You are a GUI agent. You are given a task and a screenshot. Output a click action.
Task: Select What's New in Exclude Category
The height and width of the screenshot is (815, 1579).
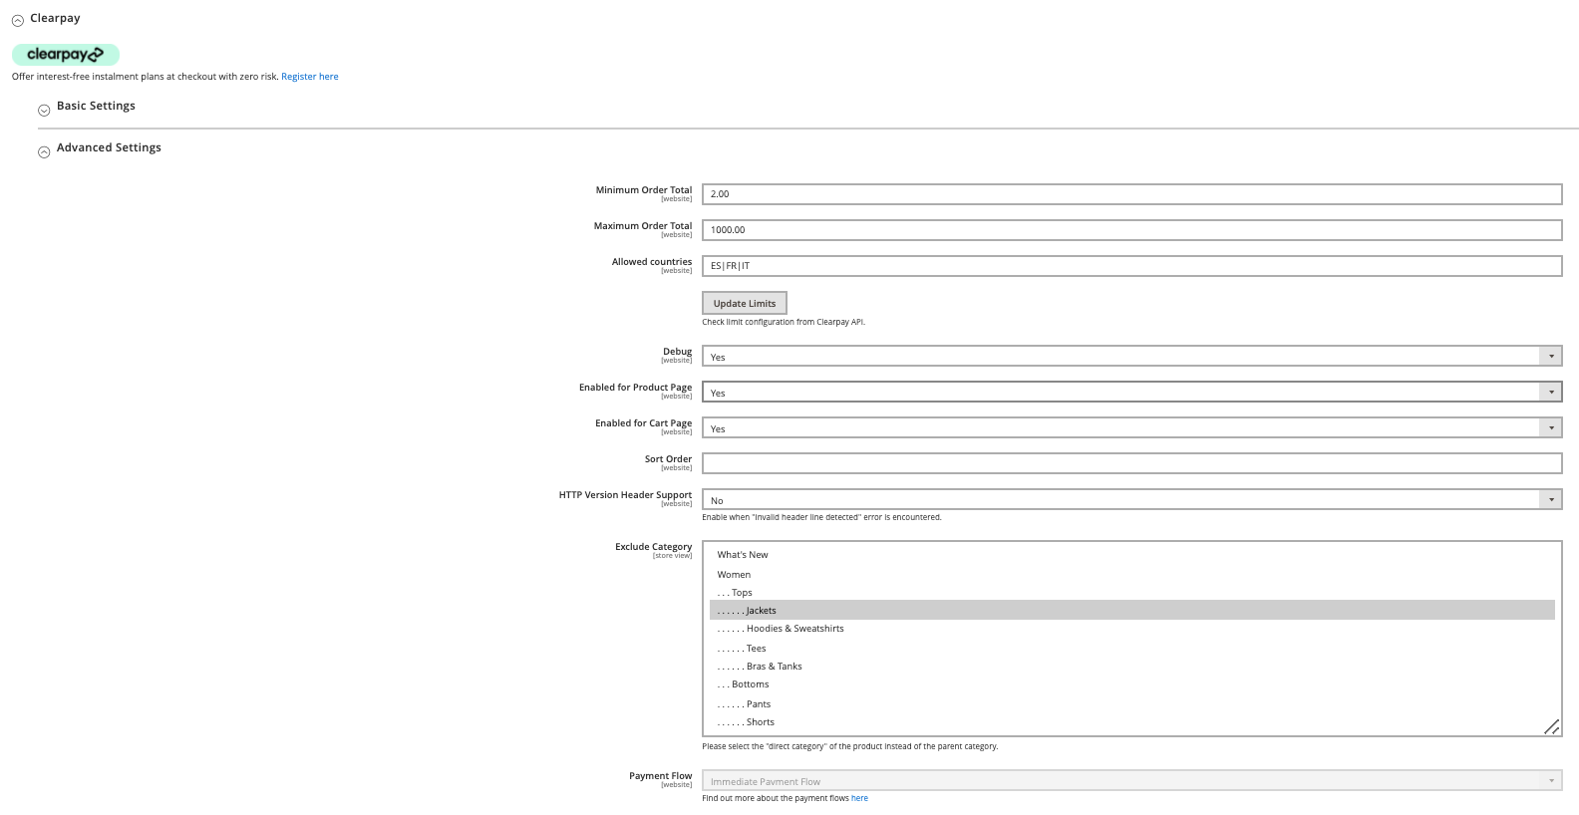point(1131,555)
